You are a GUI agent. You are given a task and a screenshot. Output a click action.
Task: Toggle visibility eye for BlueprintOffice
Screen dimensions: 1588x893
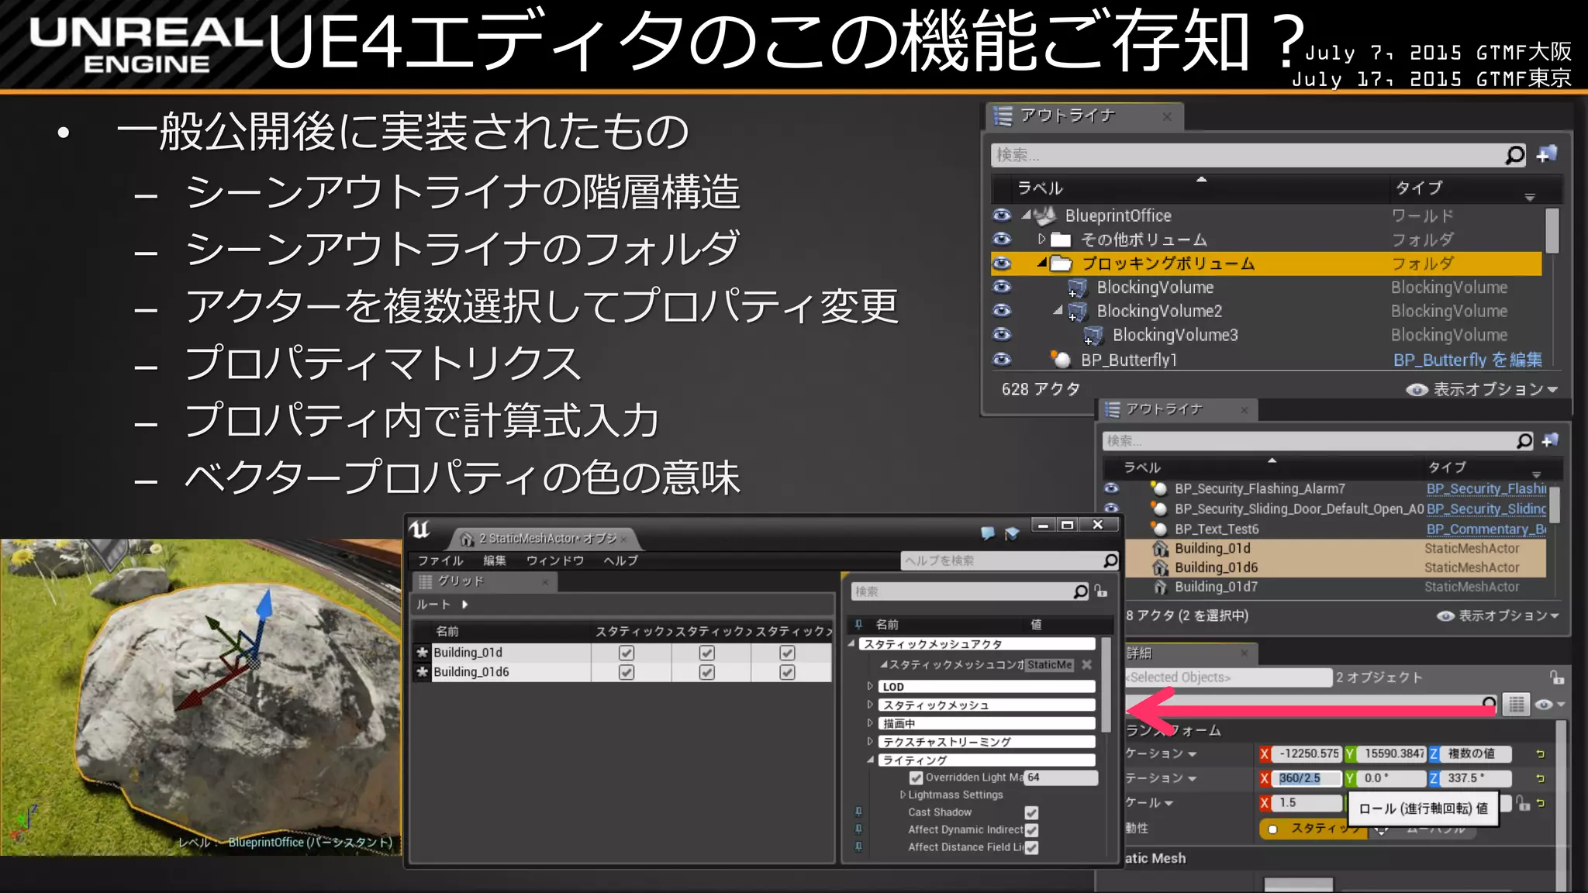click(x=1002, y=215)
